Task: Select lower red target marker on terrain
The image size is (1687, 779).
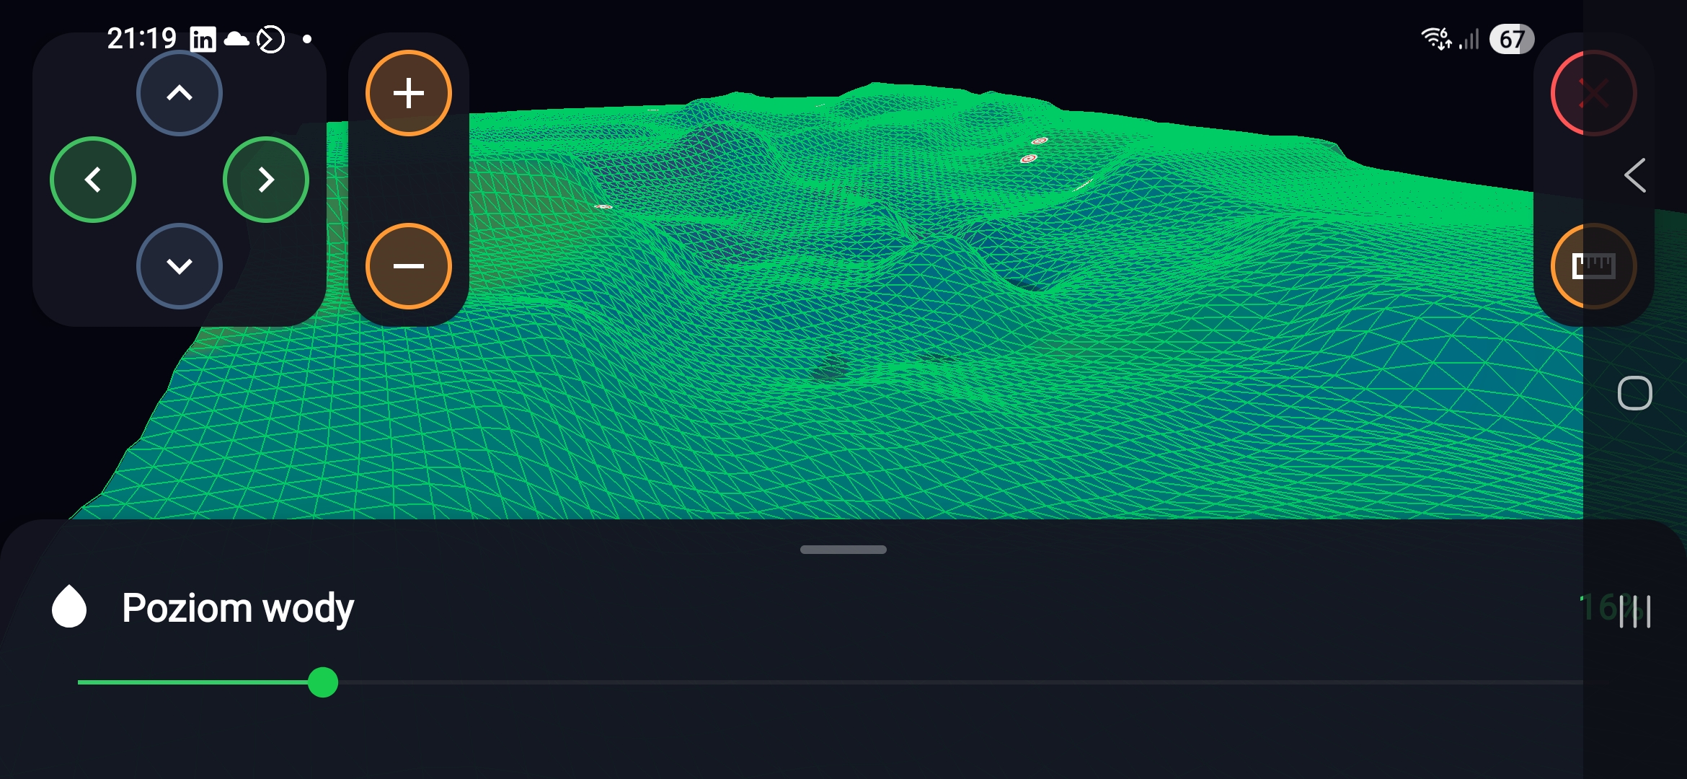Action: coord(1029,159)
